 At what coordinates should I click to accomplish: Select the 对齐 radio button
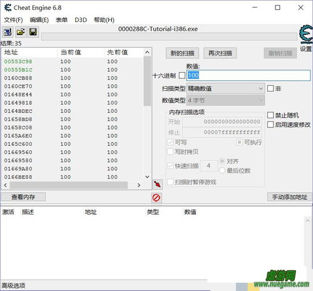tap(222, 161)
